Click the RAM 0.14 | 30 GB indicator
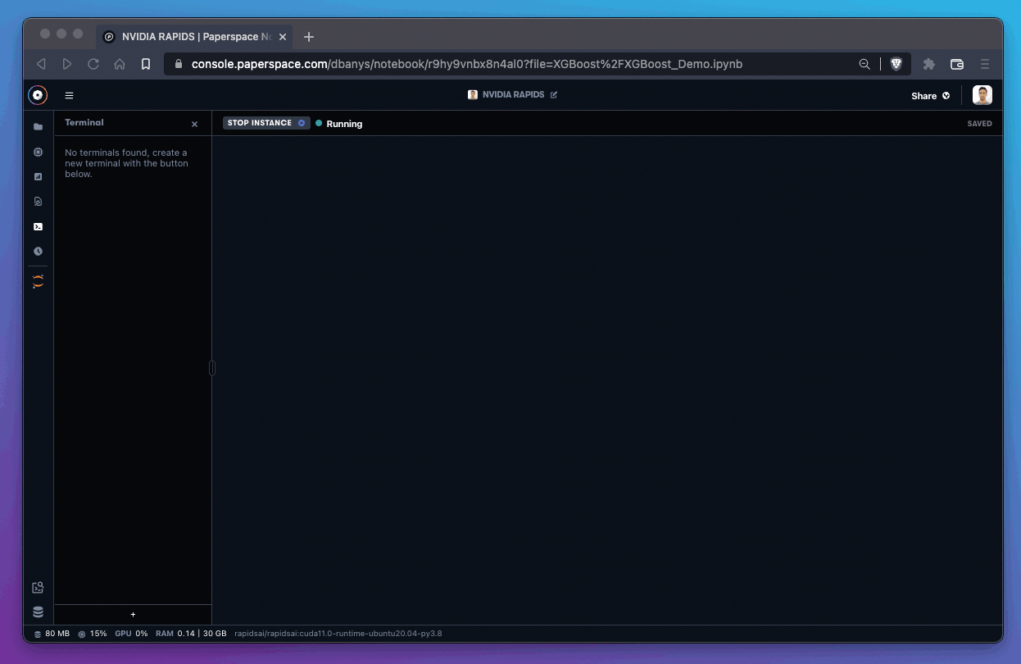 coord(191,634)
